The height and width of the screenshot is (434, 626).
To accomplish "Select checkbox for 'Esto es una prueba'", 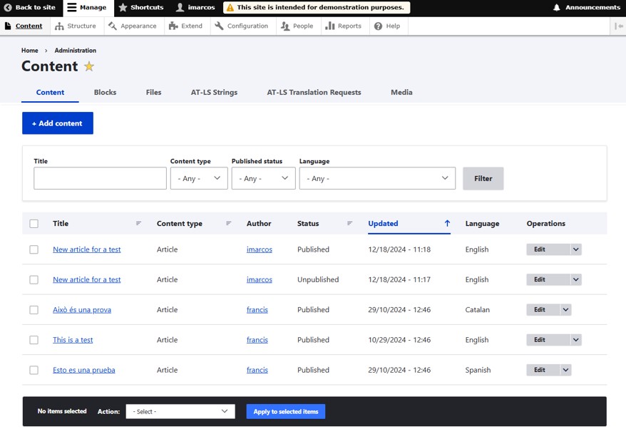I will (x=34, y=371).
